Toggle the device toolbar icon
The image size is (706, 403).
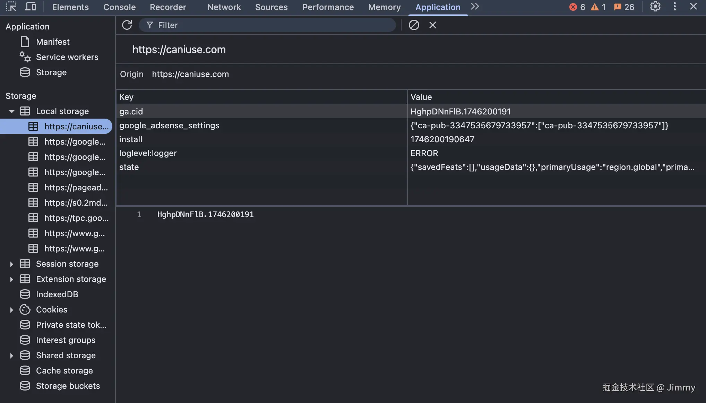31,7
